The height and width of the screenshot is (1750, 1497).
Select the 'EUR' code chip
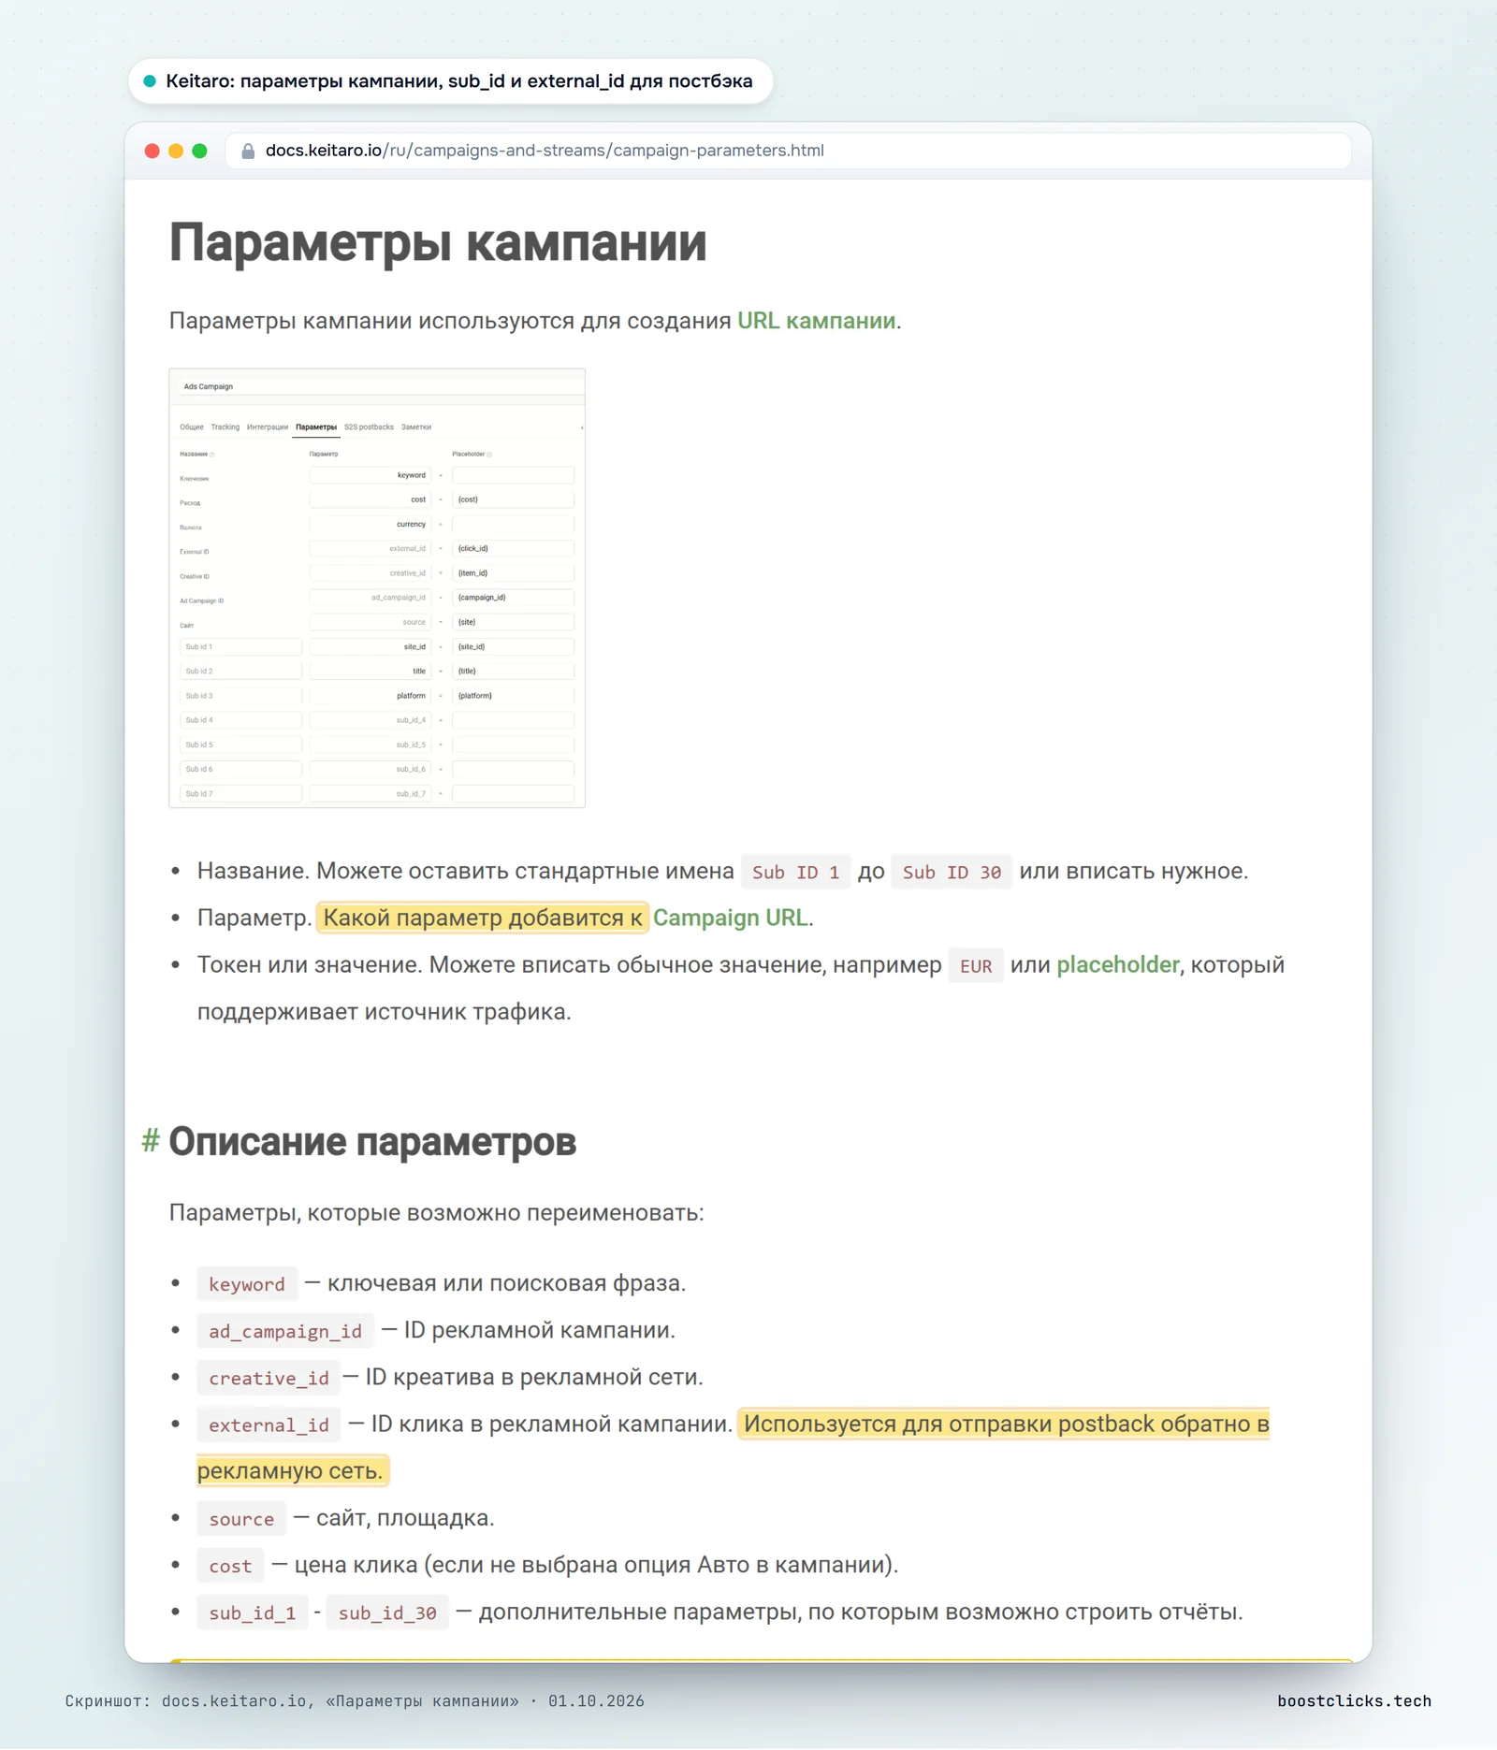(x=976, y=965)
